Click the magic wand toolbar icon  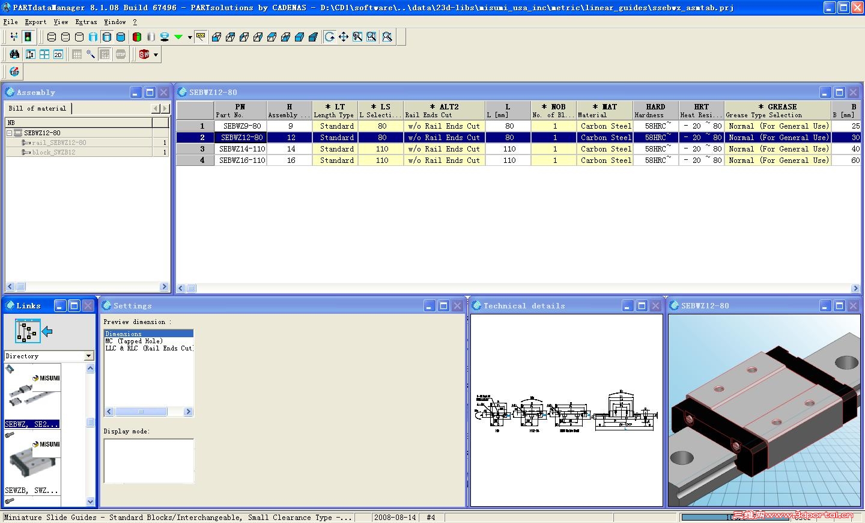coord(91,54)
